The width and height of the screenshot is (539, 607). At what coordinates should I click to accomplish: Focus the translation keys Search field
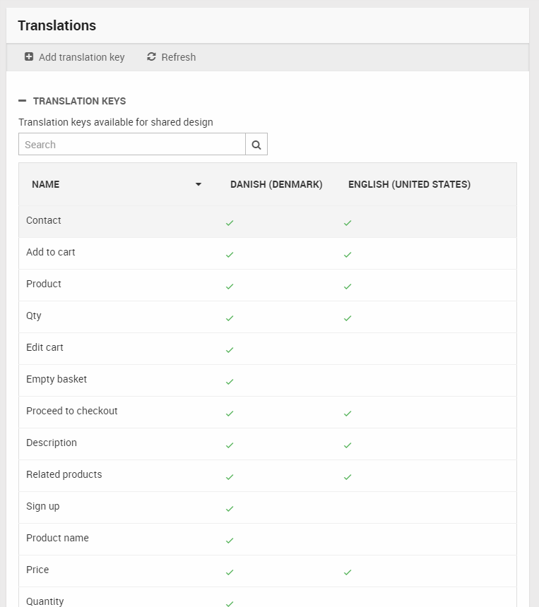(132, 145)
